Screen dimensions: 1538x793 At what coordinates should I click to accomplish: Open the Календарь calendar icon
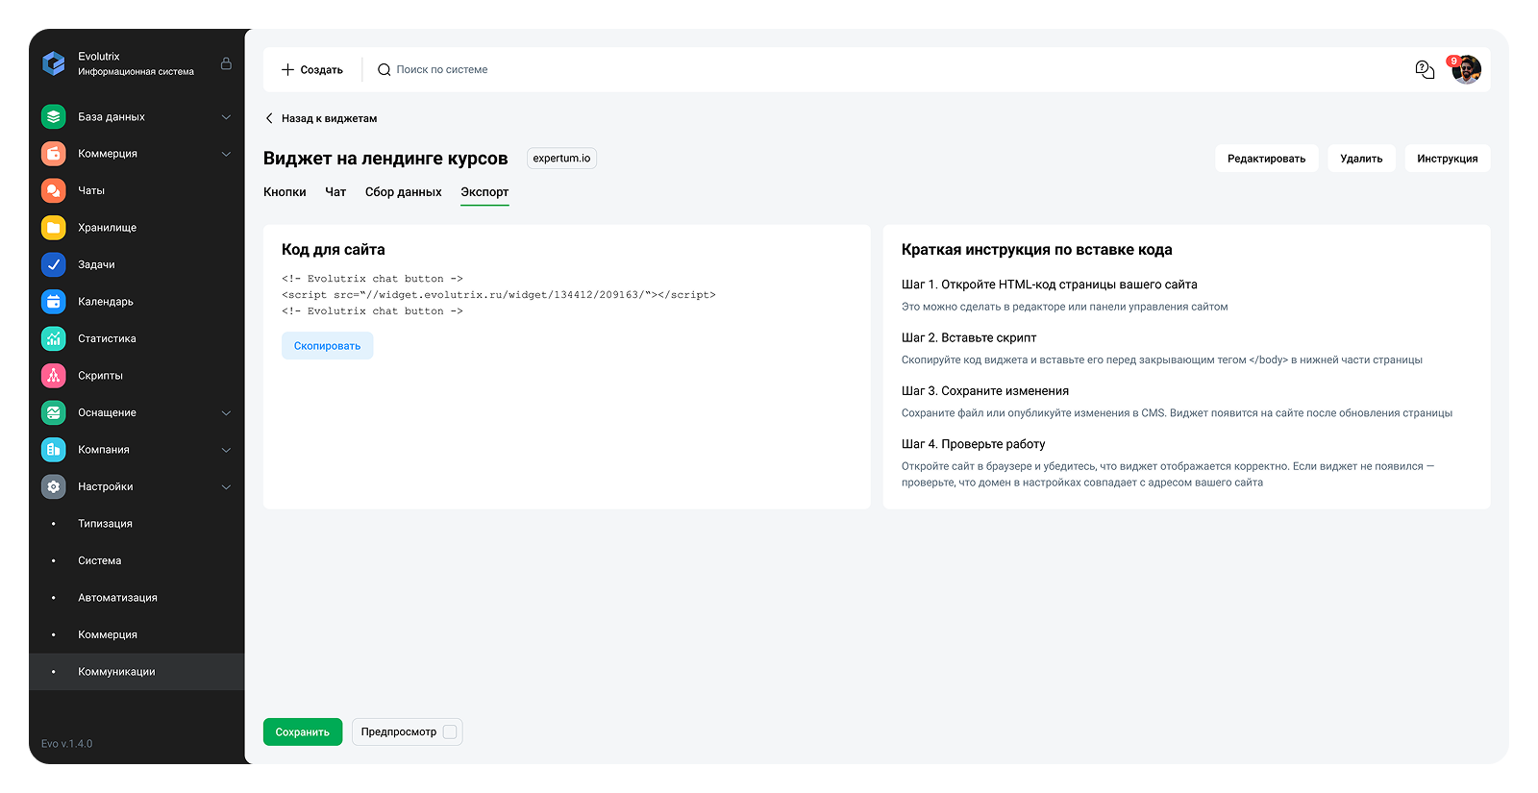[54, 302]
